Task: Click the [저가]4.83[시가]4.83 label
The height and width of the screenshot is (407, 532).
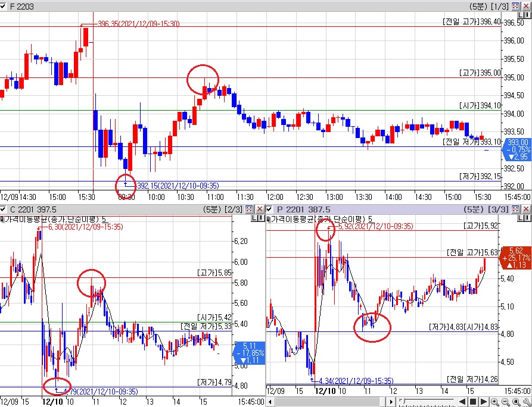Action: (463, 327)
